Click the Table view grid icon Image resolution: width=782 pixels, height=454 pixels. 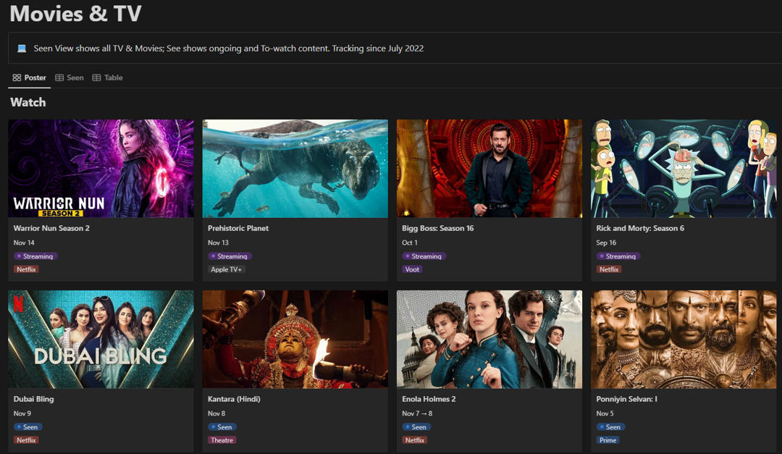click(97, 77)
